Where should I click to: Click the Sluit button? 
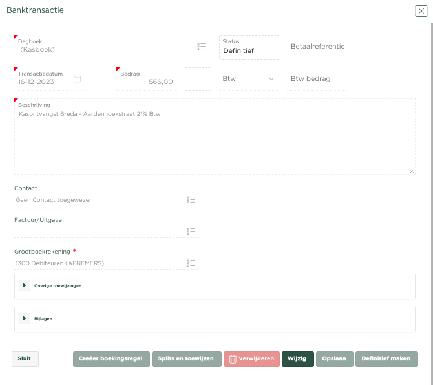pos(25,359)
